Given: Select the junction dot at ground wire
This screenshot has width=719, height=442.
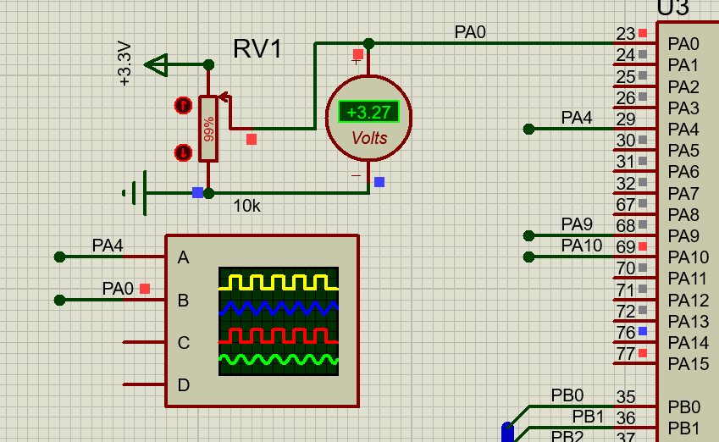Looking at the screenshot, I should 208,193.
